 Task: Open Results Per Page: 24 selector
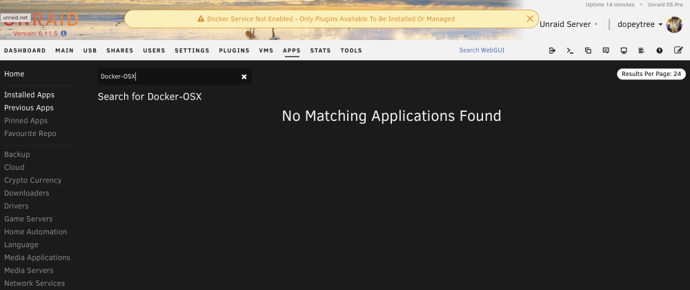651,74
